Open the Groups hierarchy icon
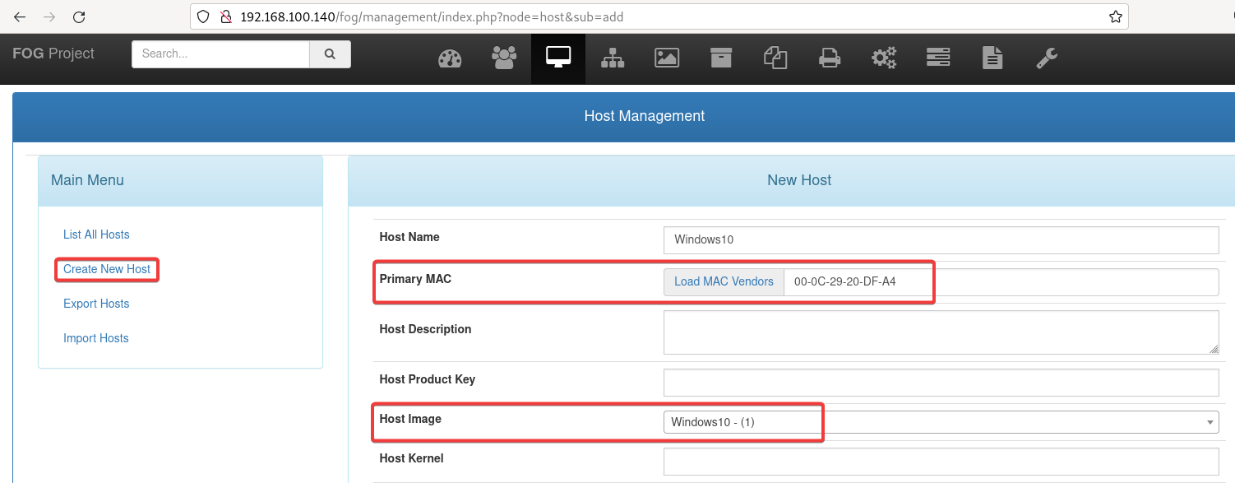This screenshot has width=1235, height=483. (x=613, y=58)
